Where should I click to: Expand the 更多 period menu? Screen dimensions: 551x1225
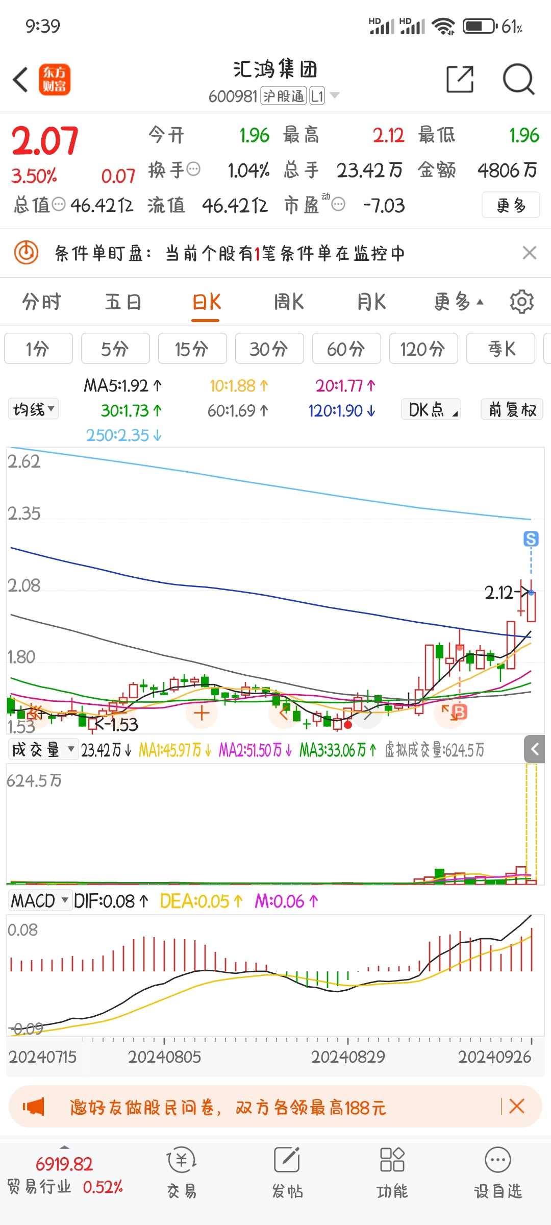point(458,302)
